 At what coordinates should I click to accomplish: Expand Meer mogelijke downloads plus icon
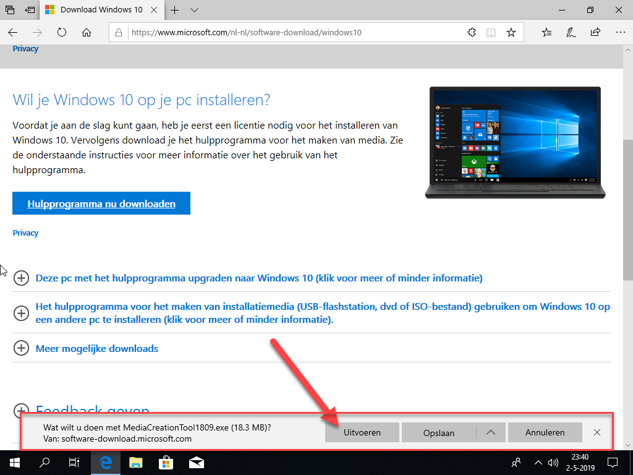21,348
